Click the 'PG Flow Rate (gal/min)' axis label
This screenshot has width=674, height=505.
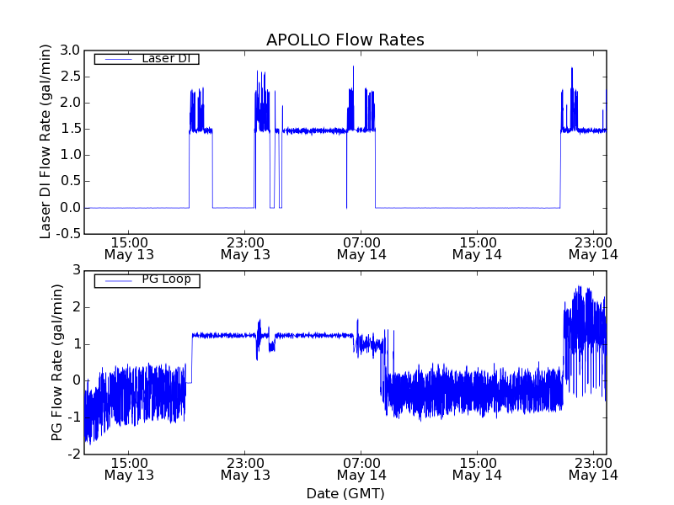[x=56, y=363]
